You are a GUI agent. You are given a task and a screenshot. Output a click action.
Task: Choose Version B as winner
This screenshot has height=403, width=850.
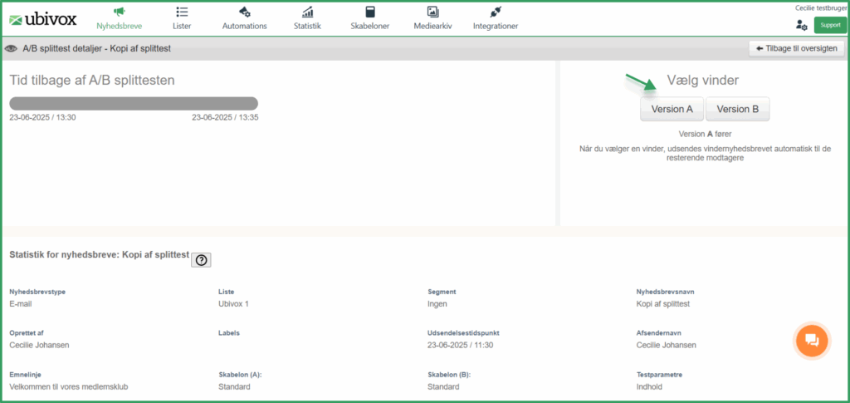738,109
